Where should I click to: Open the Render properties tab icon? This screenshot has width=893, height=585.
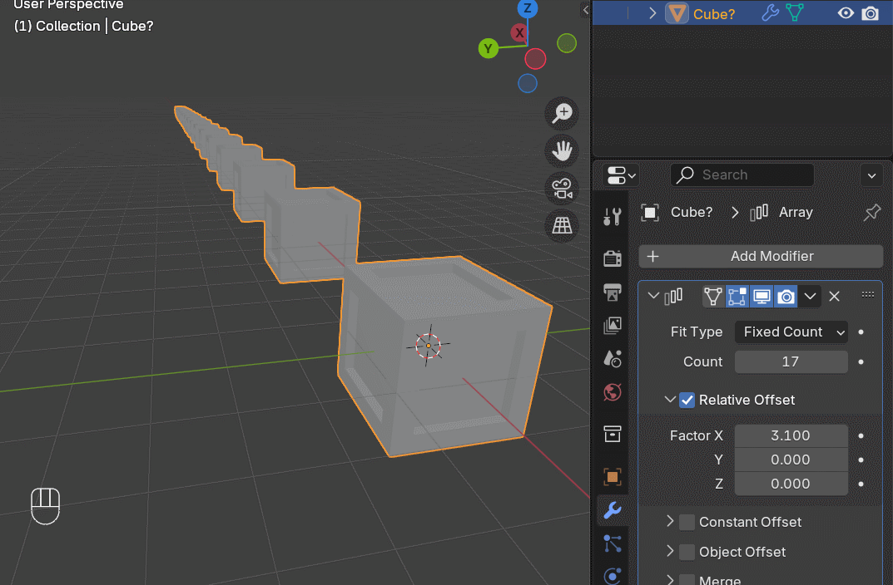click(x=613, y=258)
